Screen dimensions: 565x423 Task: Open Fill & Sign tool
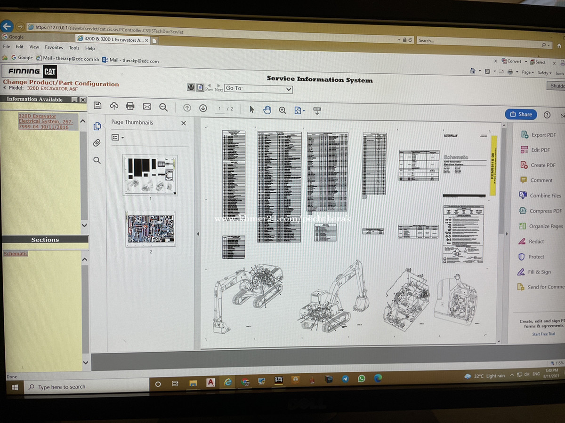click(534, 272)
